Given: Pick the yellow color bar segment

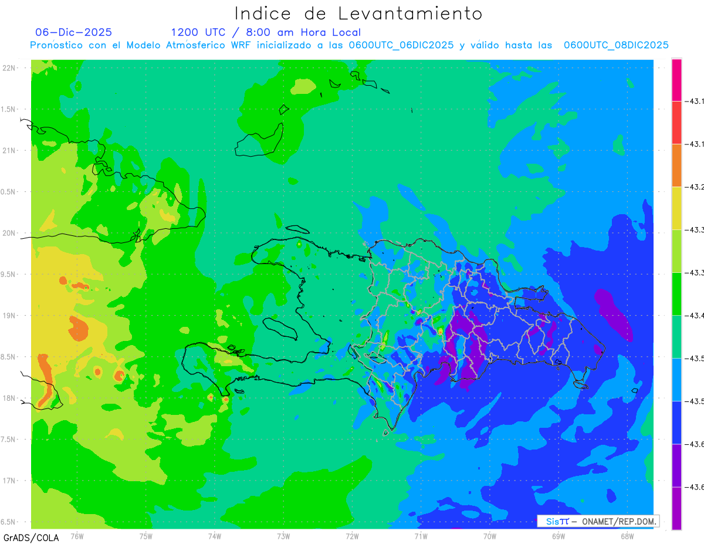Looking at the screenshot, I should pyautogui.click(x=676, y=208).
